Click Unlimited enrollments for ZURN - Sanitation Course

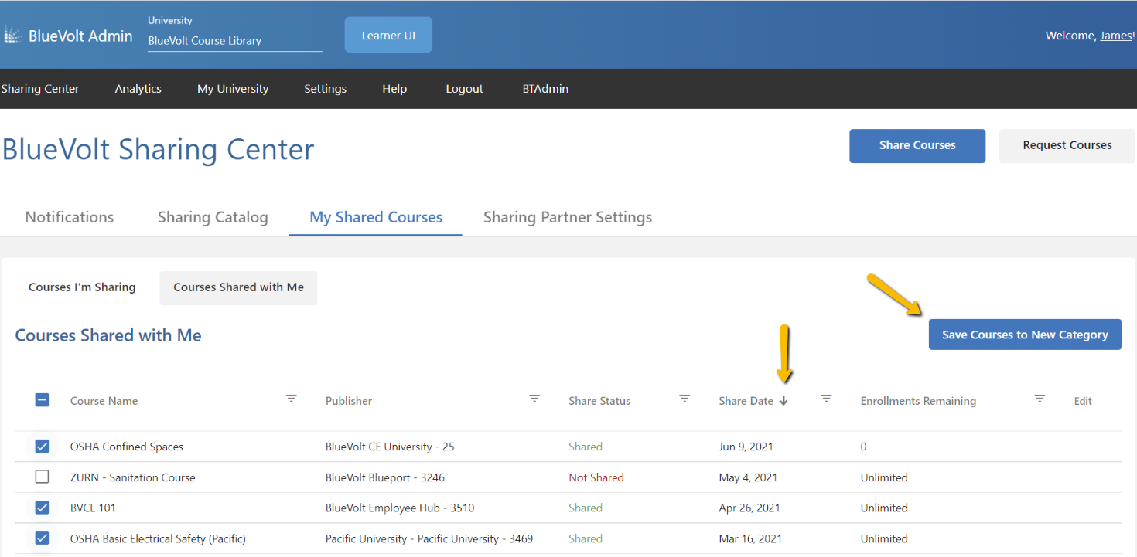point(884,477)
